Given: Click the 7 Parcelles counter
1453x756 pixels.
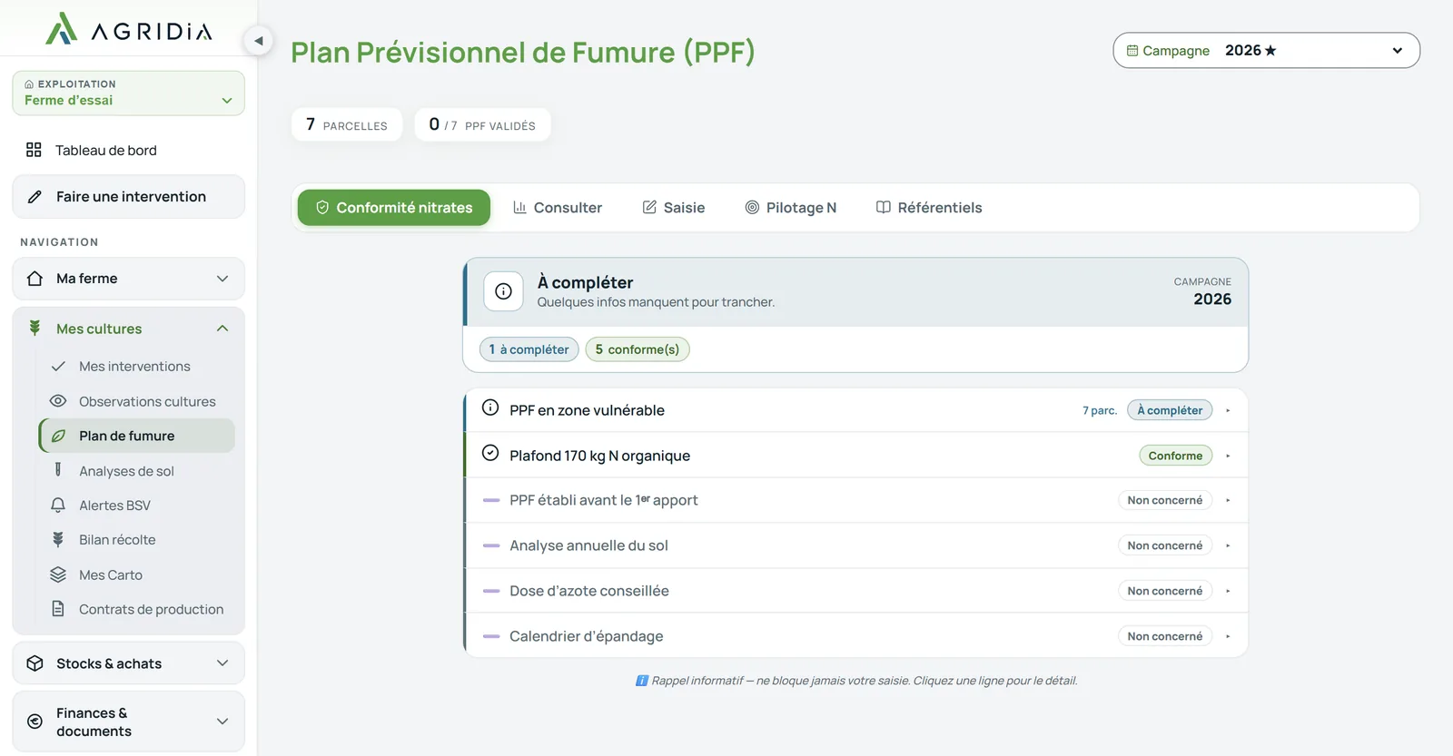Looking at the screenshot, I should (347, 124).
